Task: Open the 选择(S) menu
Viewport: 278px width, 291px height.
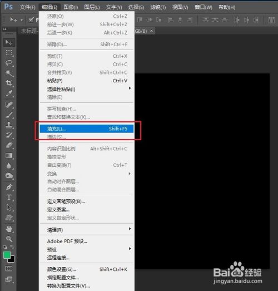Action: [x=136, y=7]
